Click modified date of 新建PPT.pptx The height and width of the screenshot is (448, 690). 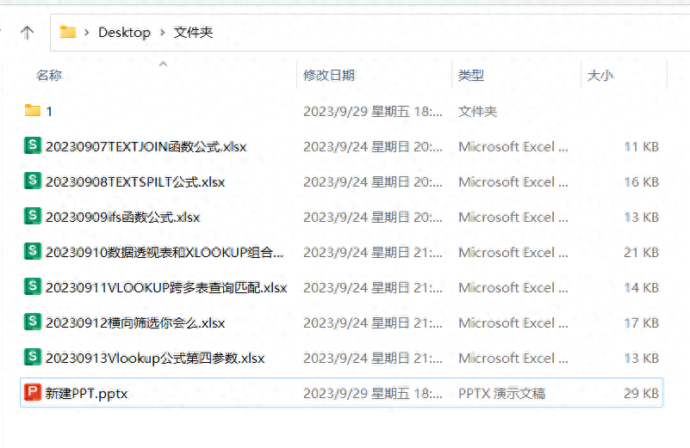pos(373,393)
